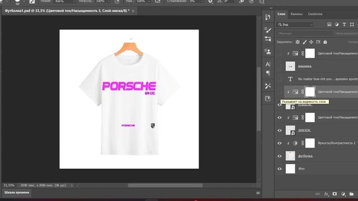
Task: Select 'No matter how rich you' text layer
Action: tap(328, 79)
